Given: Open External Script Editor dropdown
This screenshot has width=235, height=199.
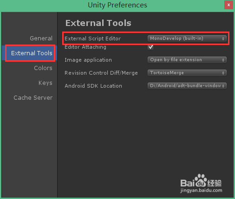Looking at the screenshot, I should point(187,39).
